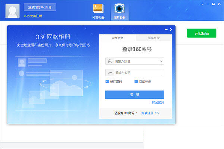Focus the 请输入账号 account field
This screenshot has width=224, height=149.
pyautogui.click(x=136, y=61)
